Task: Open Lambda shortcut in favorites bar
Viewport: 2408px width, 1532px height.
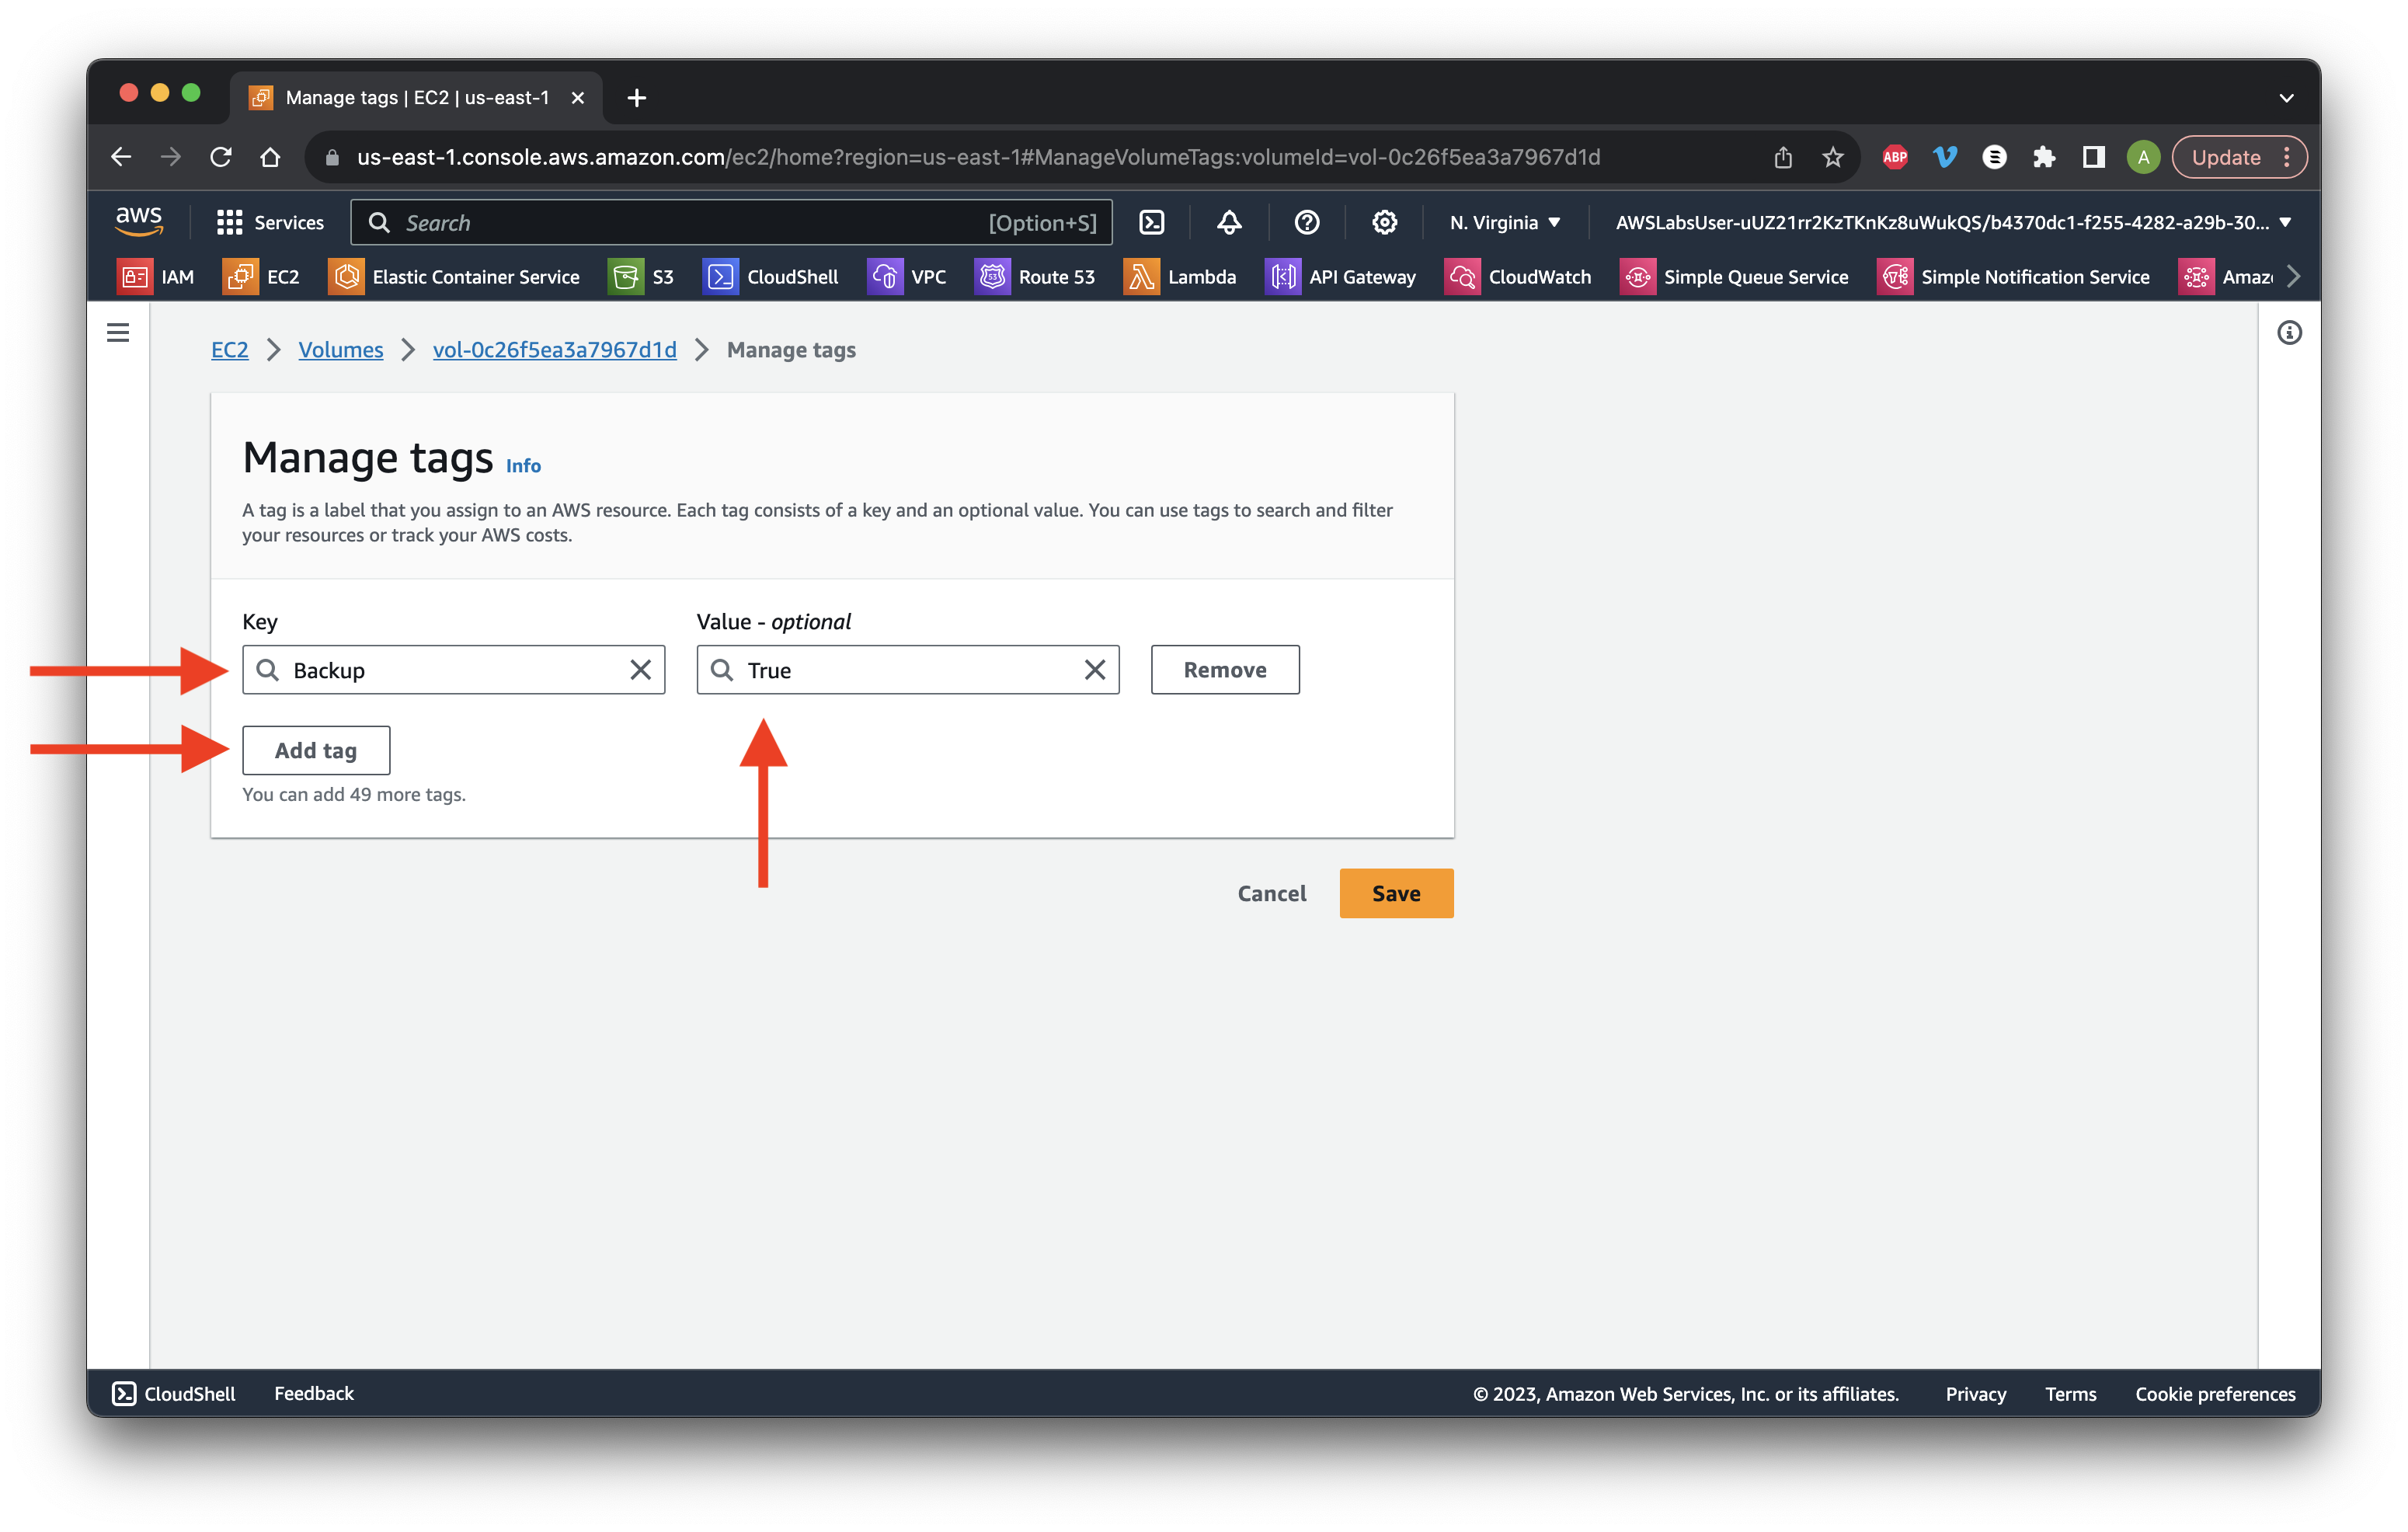Action: [1180, 277]
